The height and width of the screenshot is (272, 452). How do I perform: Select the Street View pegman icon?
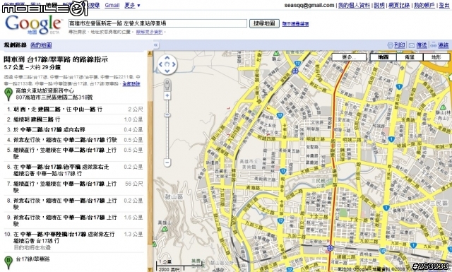(x=167, y=85)
